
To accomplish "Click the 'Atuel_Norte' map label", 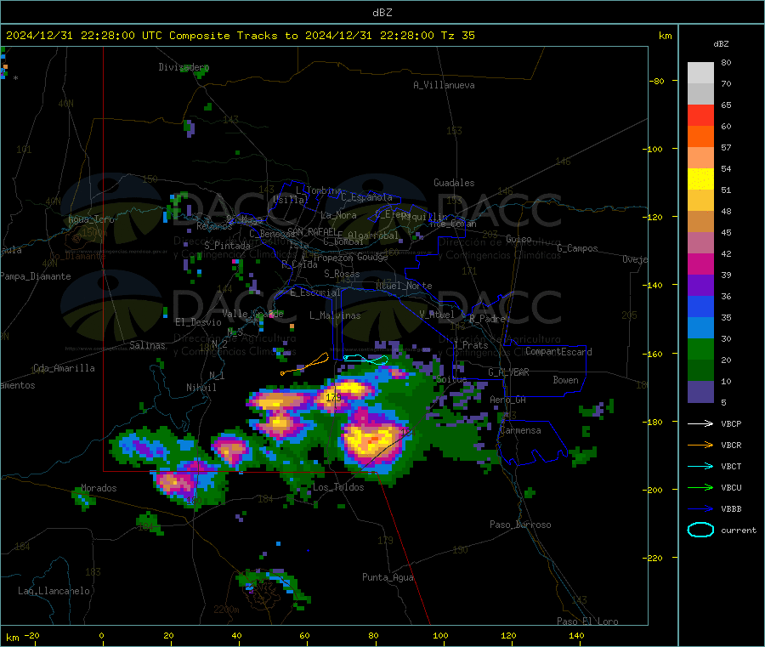I will pyautogui.click(x=404, y=286).
